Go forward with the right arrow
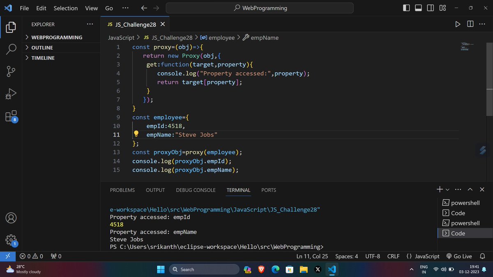This screenshot has width=493, height=277. click(156, 8)
